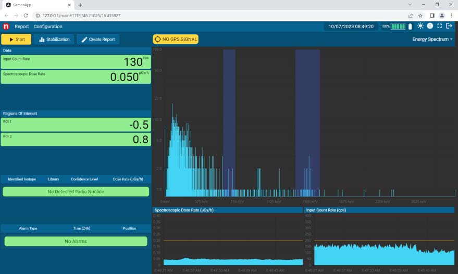Click the Spectroscopic Dose Rate chart title
The image size is (458, 274).
[x=184, y=210]
